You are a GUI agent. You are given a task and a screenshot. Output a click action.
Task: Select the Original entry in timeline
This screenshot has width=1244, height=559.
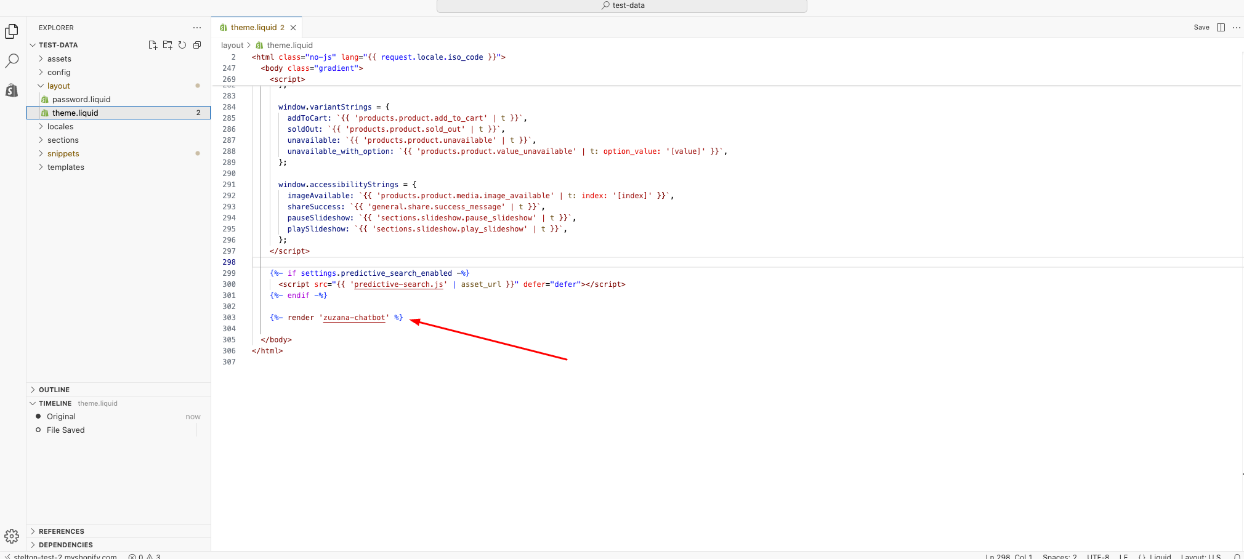pos(61,417)
